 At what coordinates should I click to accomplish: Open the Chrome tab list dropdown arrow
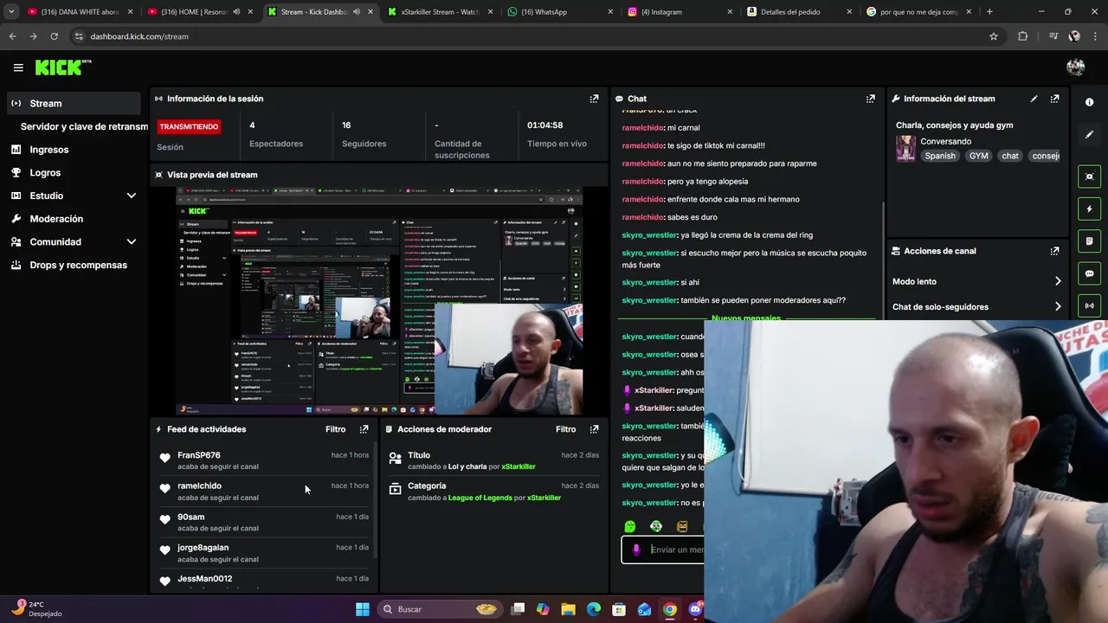click(11, 12)
